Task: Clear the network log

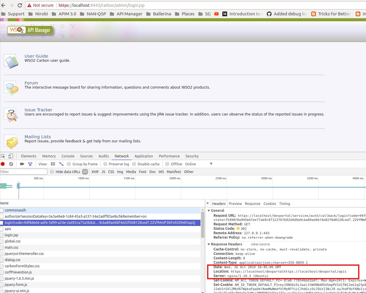Action: click(x=11, y=164)
